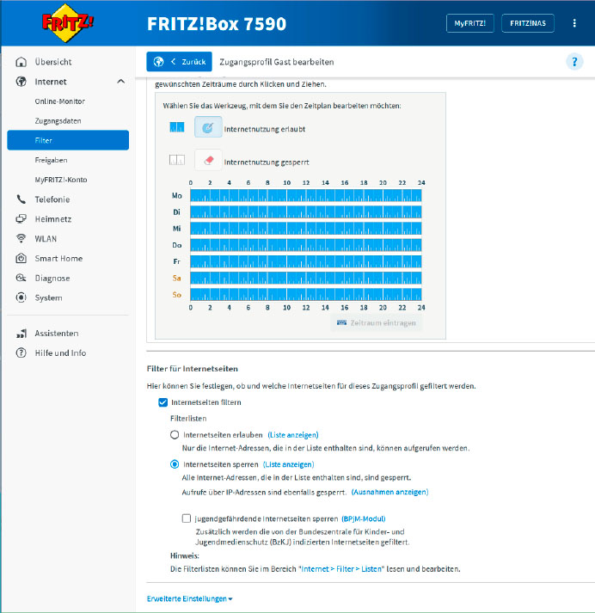
Task: Click the Diagnose icon
Action: tap(21, 278)
